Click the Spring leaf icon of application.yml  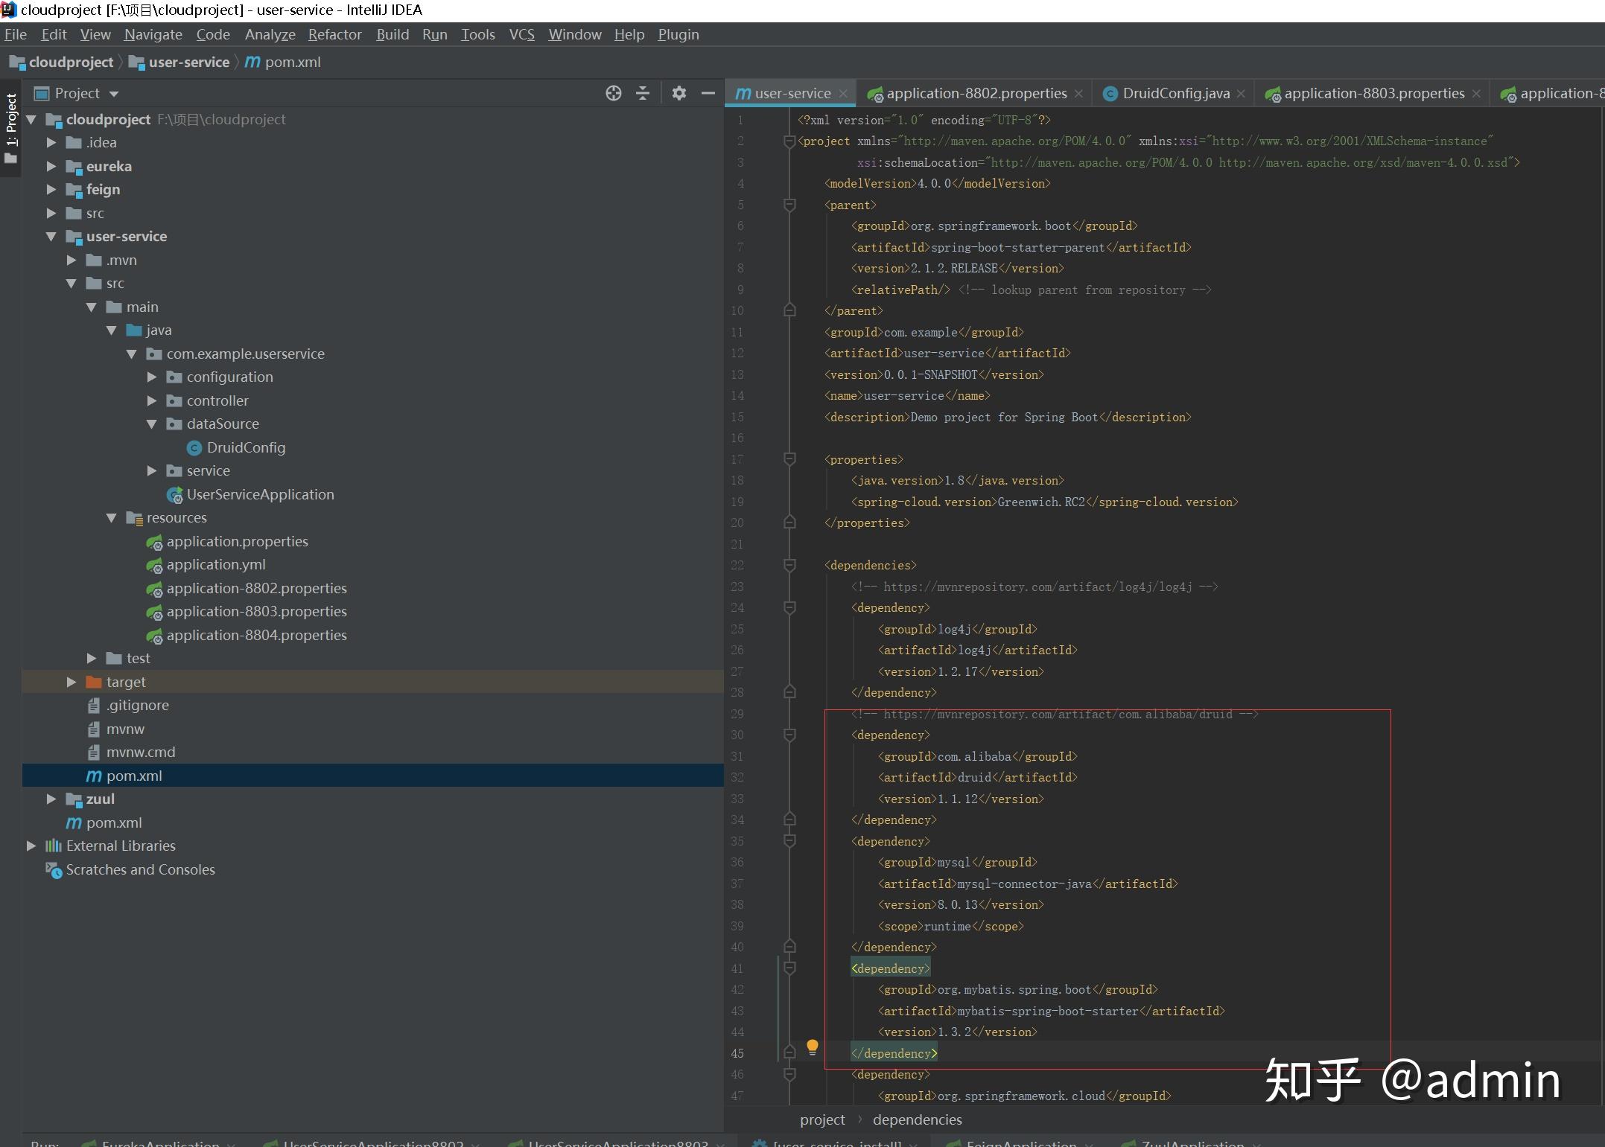coord(154,566)
